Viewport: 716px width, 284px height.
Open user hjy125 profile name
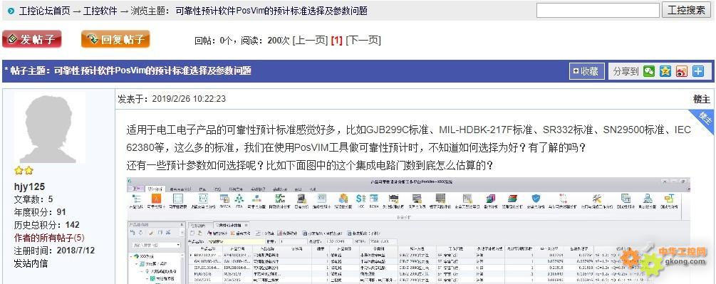(x=30, y=186)
